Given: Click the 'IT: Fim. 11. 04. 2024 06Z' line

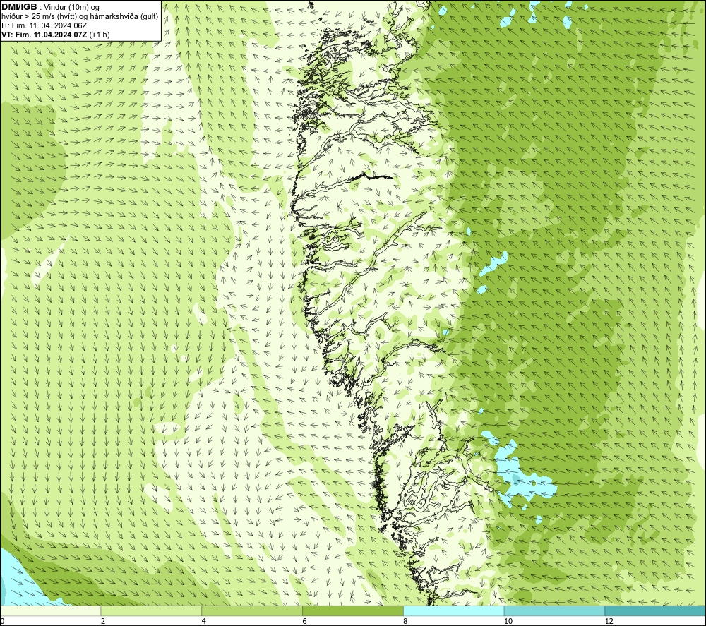Looking at the screenshot, I should click(x=44, y=25).
